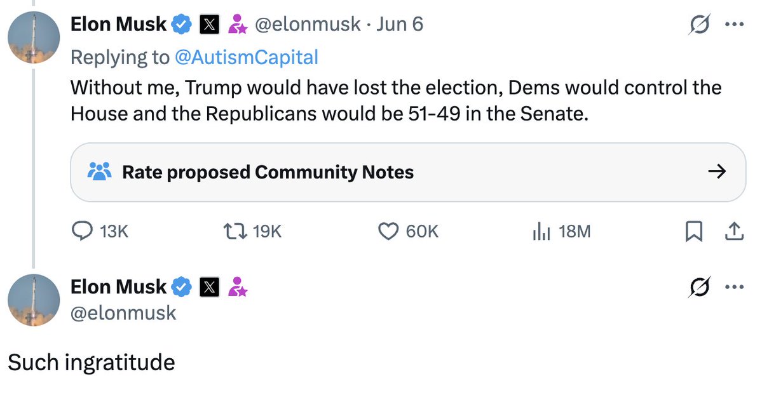Open Rate proposed Community Notes arrow
Viewport: 762px width, 395px height.
coord(717,172)
